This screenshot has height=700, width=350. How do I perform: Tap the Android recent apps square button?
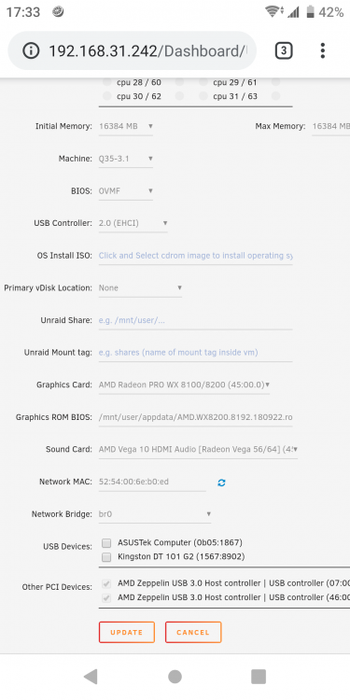click(259, 677)
